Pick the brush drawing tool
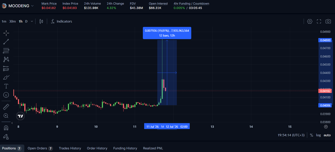 coord(6,77)
